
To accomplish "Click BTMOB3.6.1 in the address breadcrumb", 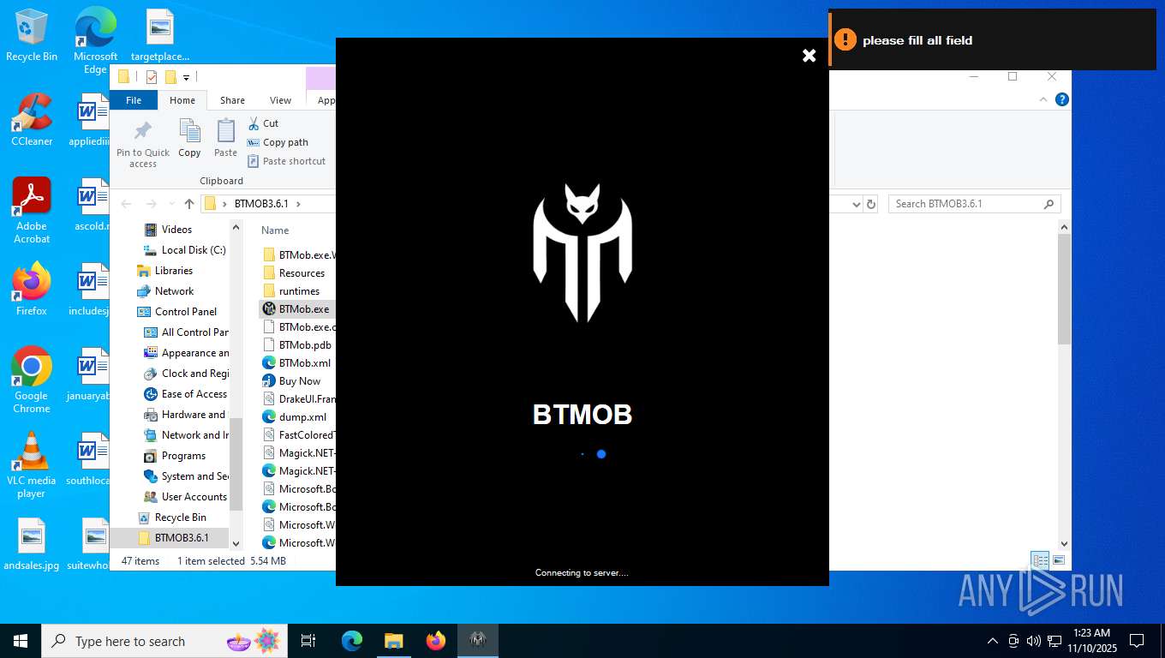I will coord(261,204).
